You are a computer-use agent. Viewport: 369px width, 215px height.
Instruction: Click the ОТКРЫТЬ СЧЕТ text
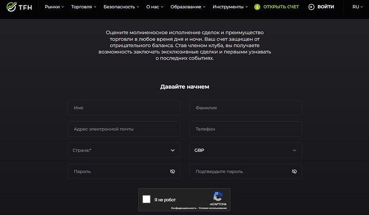click(x=281, y=7)
